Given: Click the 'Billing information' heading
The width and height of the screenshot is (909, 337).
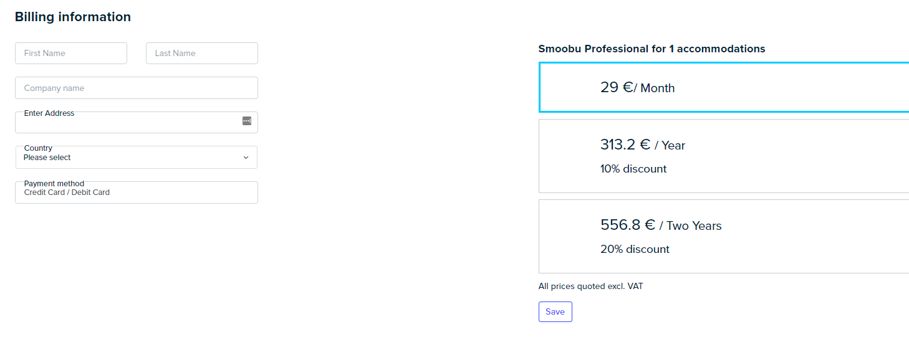Looking at the screenshot, I should 73,17.
